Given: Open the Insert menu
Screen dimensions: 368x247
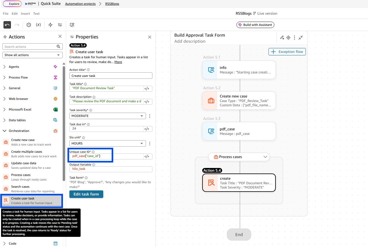Looking at the screenshot, I should (x=25, y=14).
